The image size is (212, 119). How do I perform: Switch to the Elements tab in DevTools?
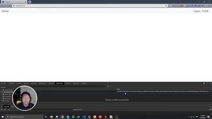[11, 83]
